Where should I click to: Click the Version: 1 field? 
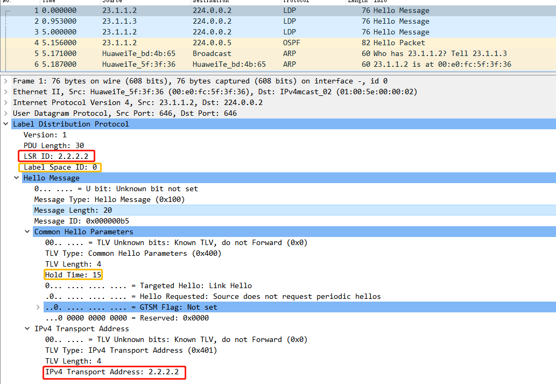(x=45, y=135)
